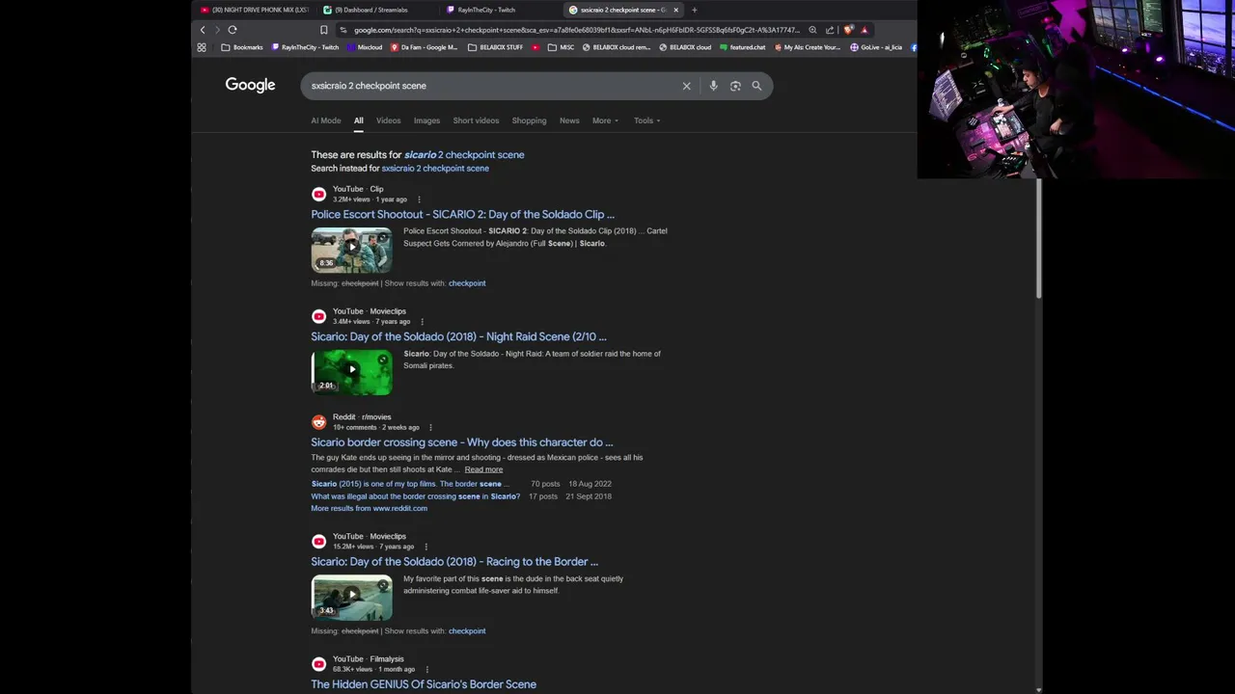Search by image with the camera lens icon
The image size is (1235, 694).
click(x=735, y=86)
